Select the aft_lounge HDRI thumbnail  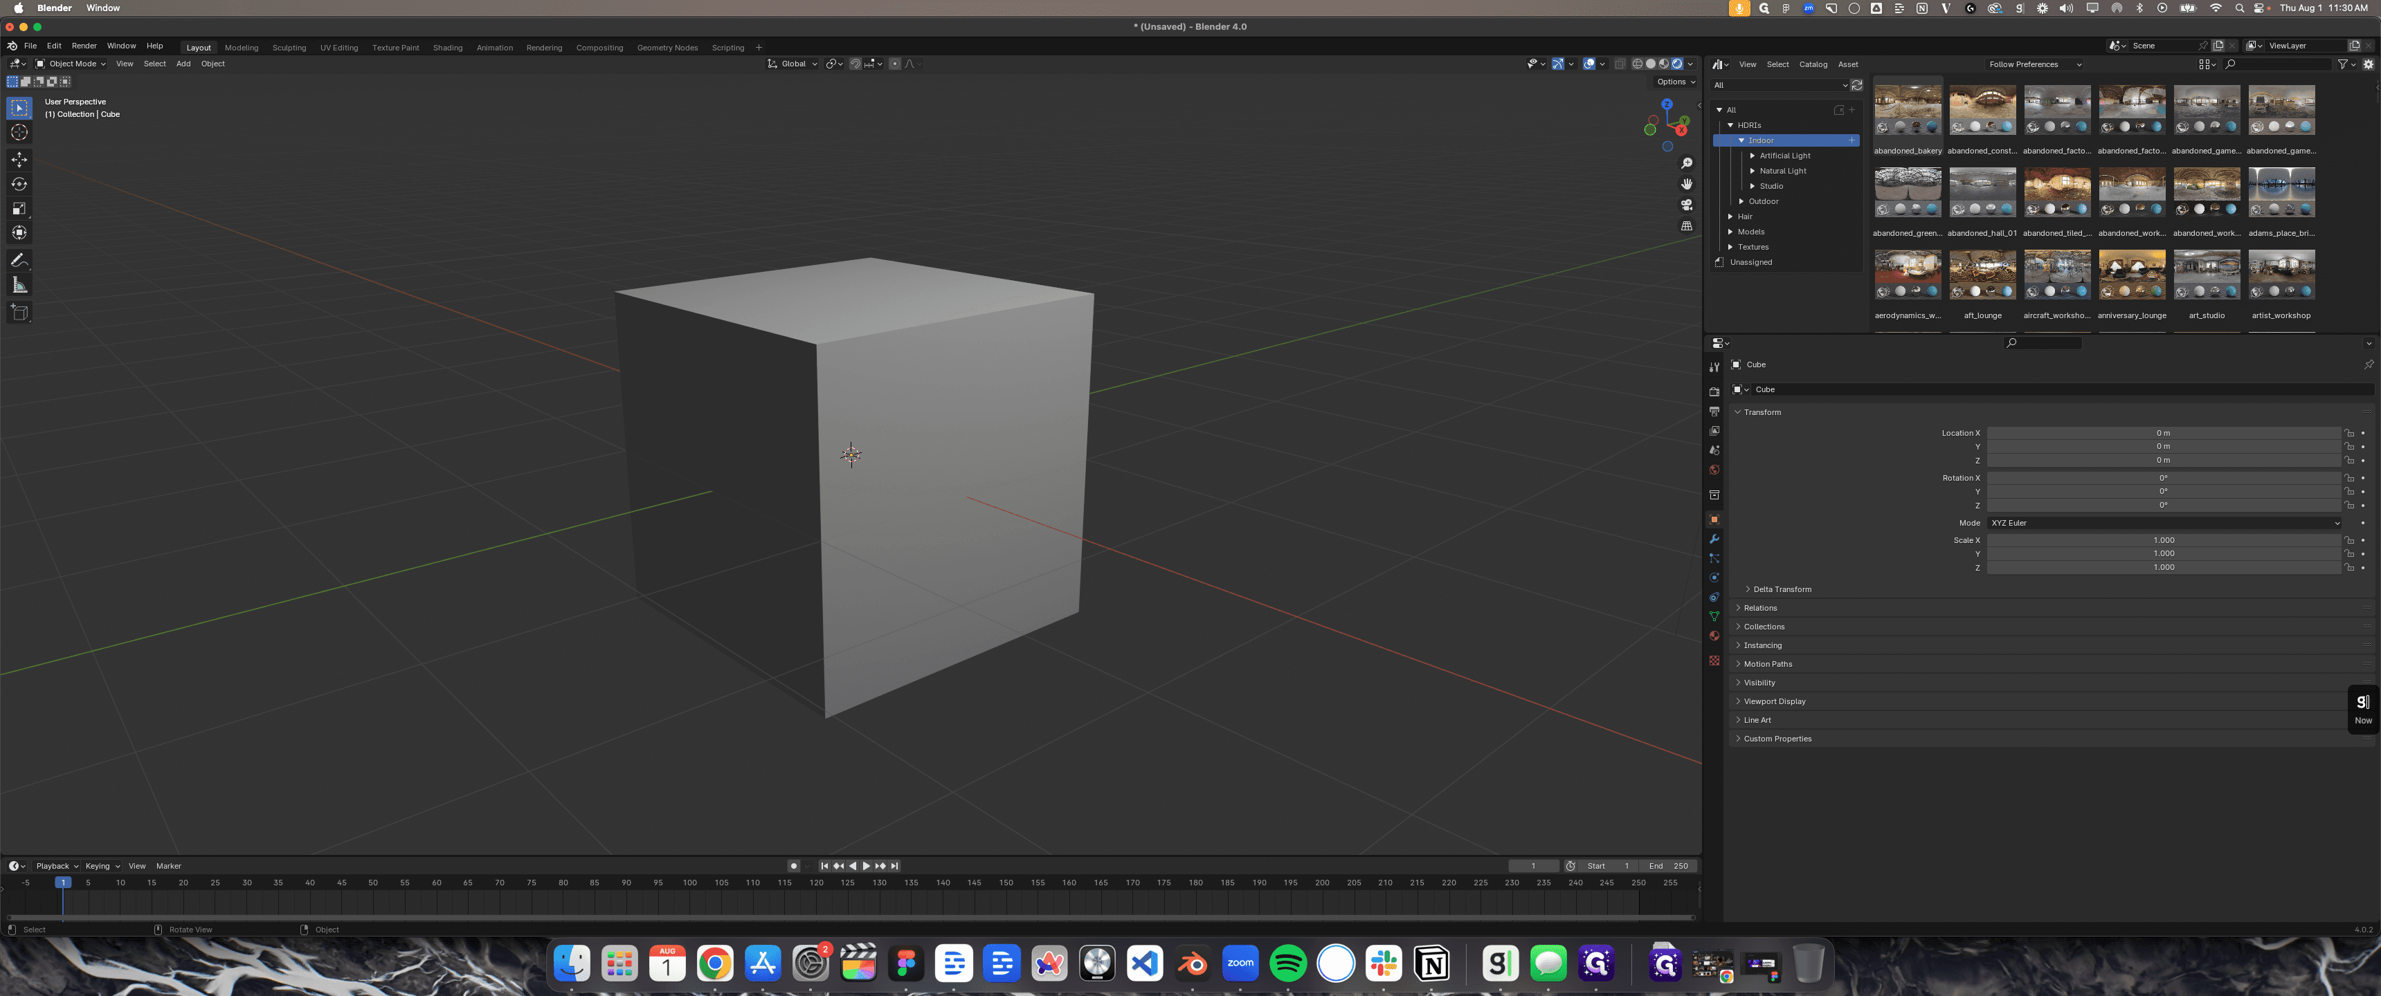1982,275
